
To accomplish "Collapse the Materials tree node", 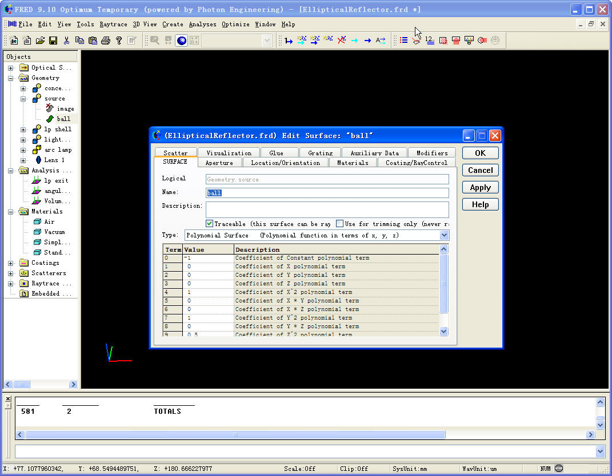I will [x=10, y=212].
